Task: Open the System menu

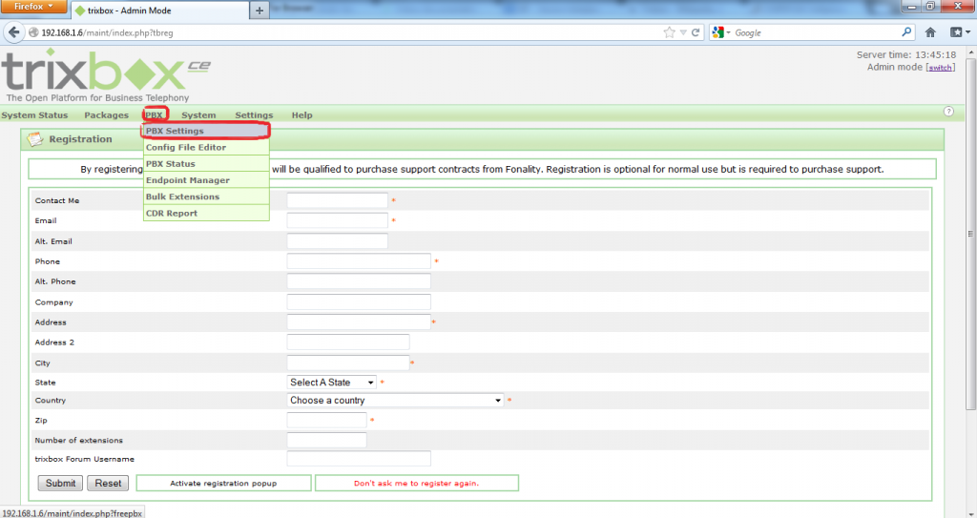Action: click(x=198, y=115)
